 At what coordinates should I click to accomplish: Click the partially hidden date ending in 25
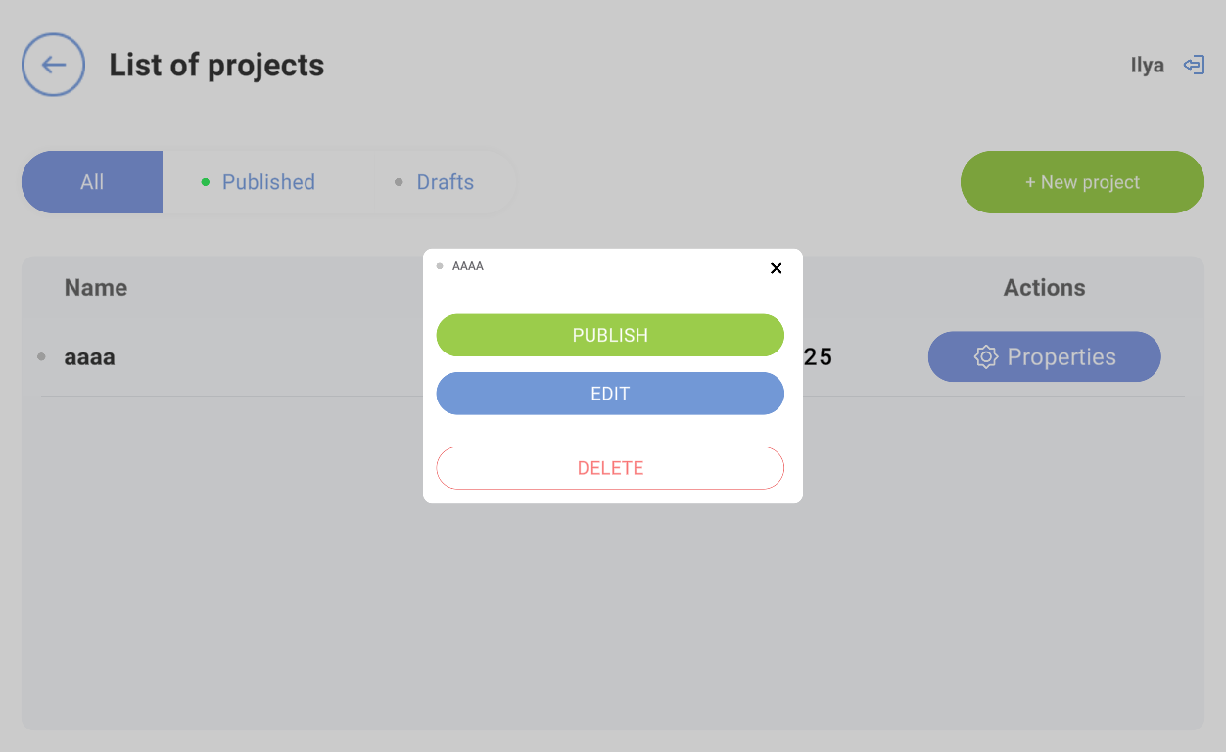coord(818,357)
